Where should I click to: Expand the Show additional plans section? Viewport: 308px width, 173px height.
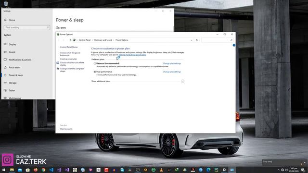click(x=183, y=81)
